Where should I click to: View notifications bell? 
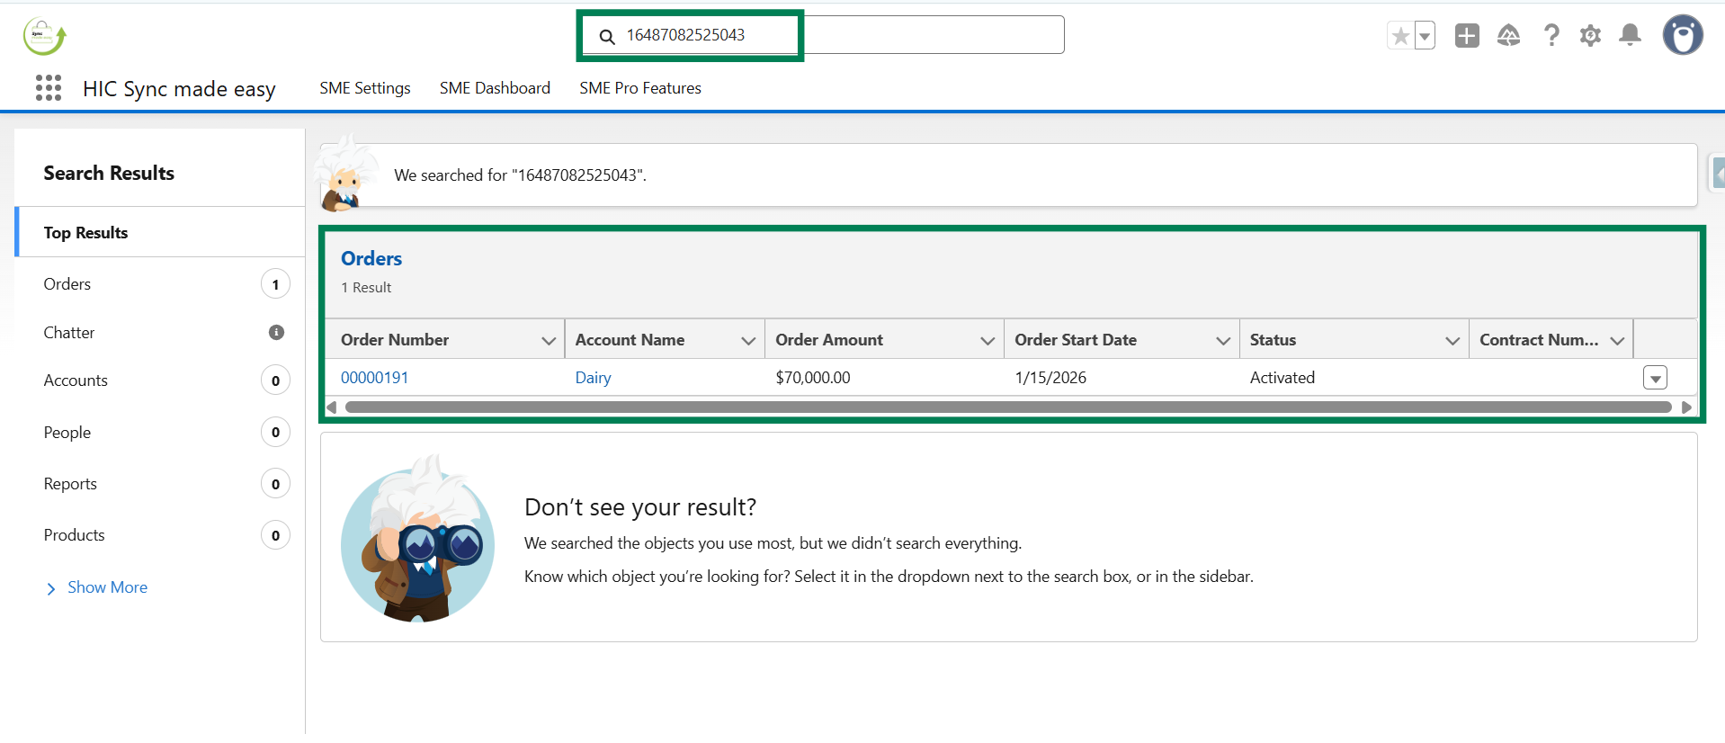pos(1630,35)
